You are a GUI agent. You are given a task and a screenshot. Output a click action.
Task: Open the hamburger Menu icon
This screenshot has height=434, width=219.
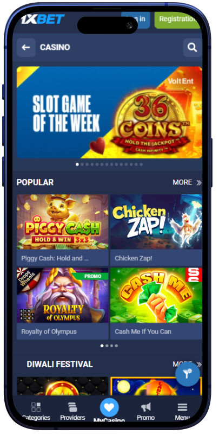(x=182, y=407)
